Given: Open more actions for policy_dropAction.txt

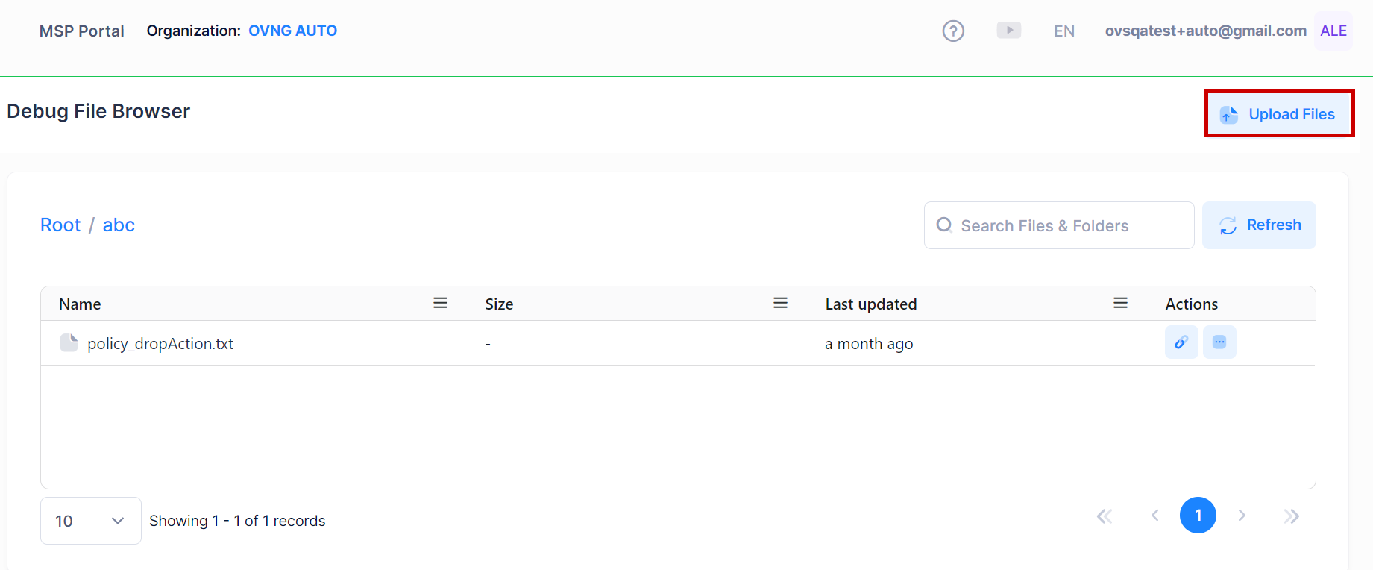Looking at the screenshot, I should coord(1219,342).
